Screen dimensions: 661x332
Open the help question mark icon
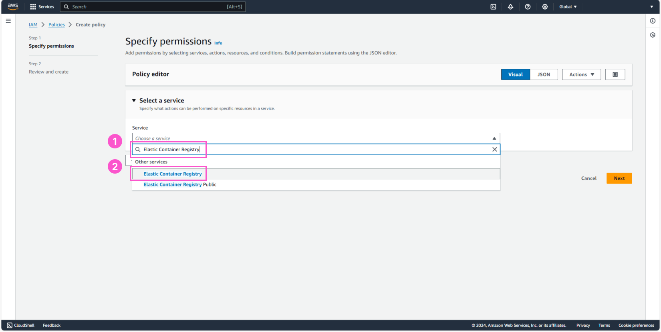(x=528, y=7)
